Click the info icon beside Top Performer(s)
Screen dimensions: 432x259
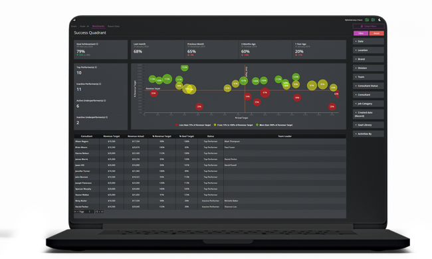[x=96, y=67]
